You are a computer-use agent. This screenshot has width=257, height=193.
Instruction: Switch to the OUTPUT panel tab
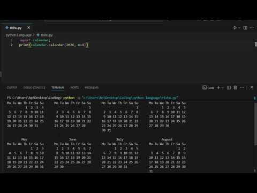click(12, 87)
